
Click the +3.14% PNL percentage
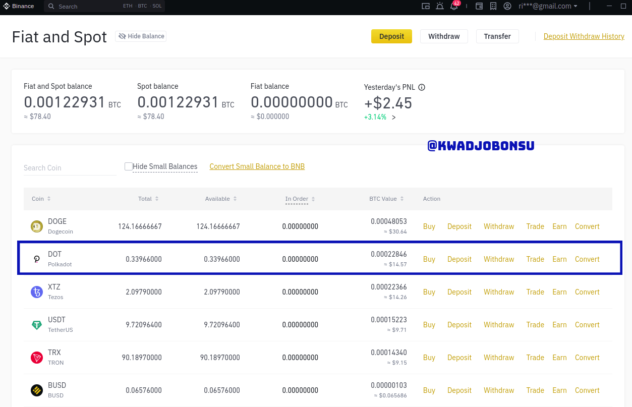(375, 117)
